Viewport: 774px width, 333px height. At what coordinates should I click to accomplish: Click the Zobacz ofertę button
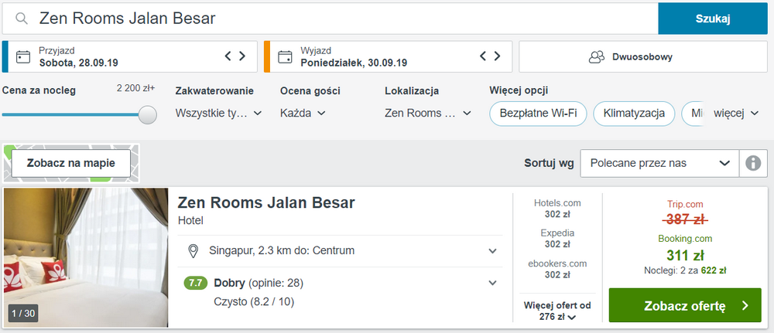pyautogui.click(x=685, y=305)
